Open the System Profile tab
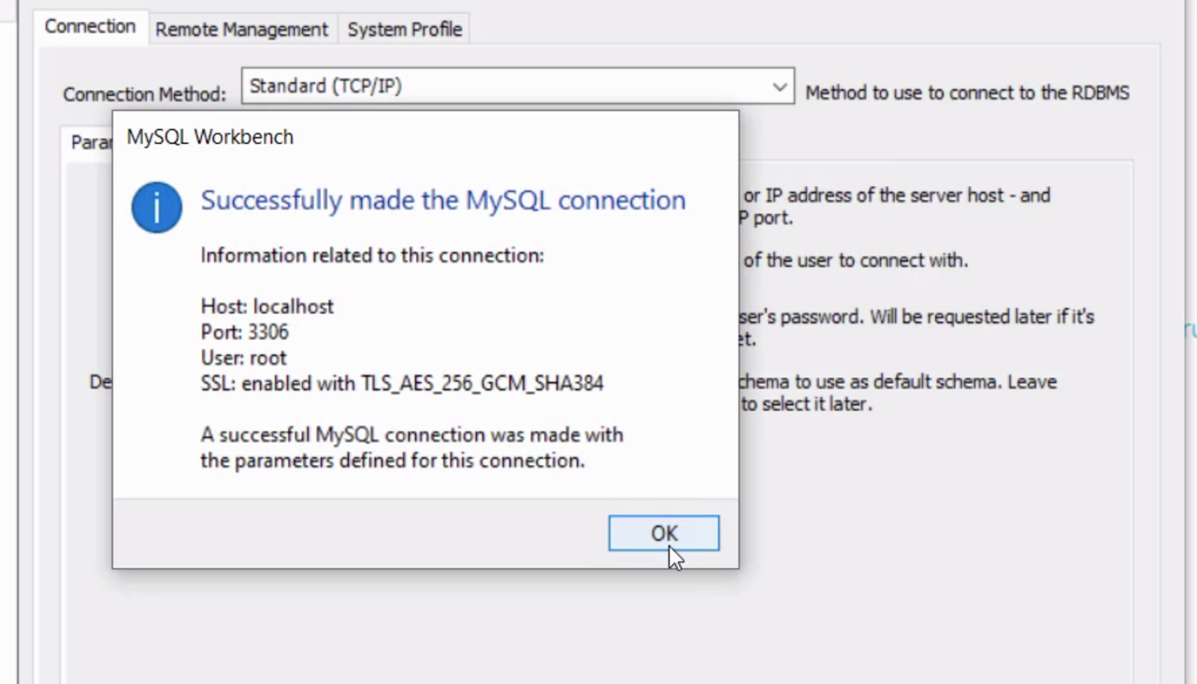 pyautogui.click(x=404, y=29)
